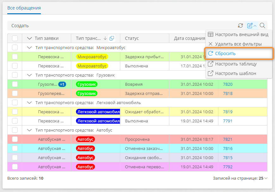
Task: Open Настроить шаблон menu item
Action: [238, 73]
